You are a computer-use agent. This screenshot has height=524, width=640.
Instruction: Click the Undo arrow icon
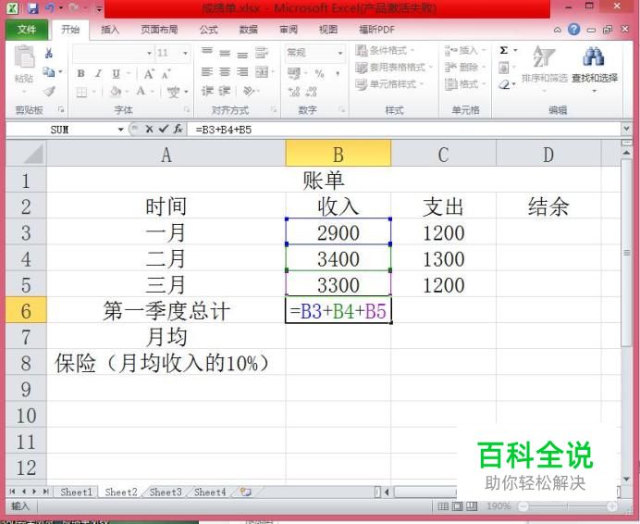click(50, 7)
